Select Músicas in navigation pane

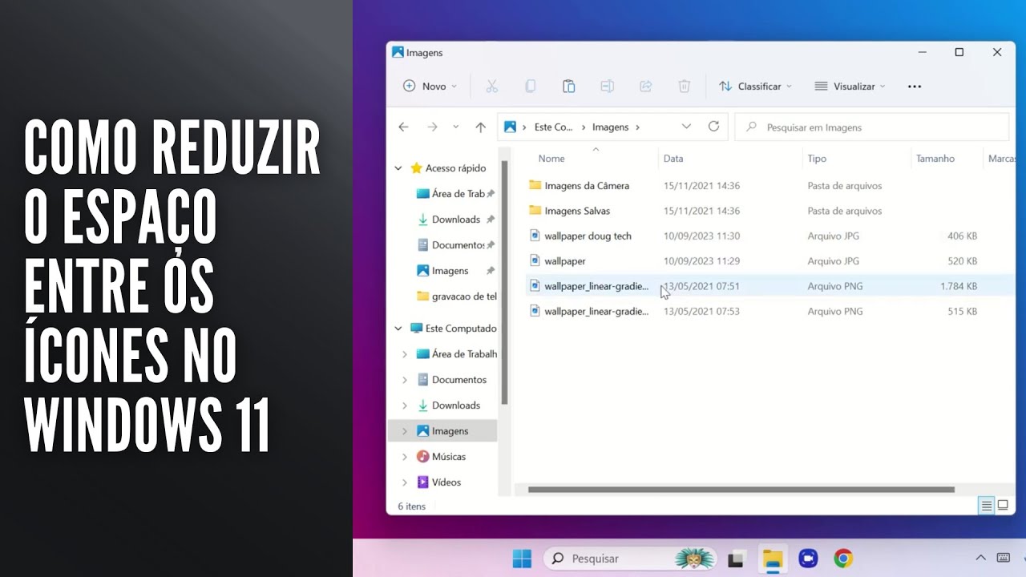pyautogui.click(x=448, y=457)
